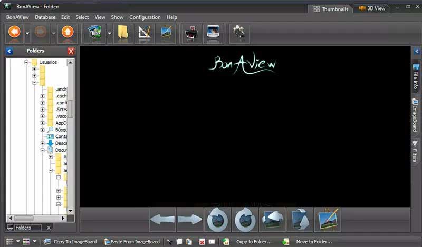Show next image with right arrow

[x=190, y=220]
